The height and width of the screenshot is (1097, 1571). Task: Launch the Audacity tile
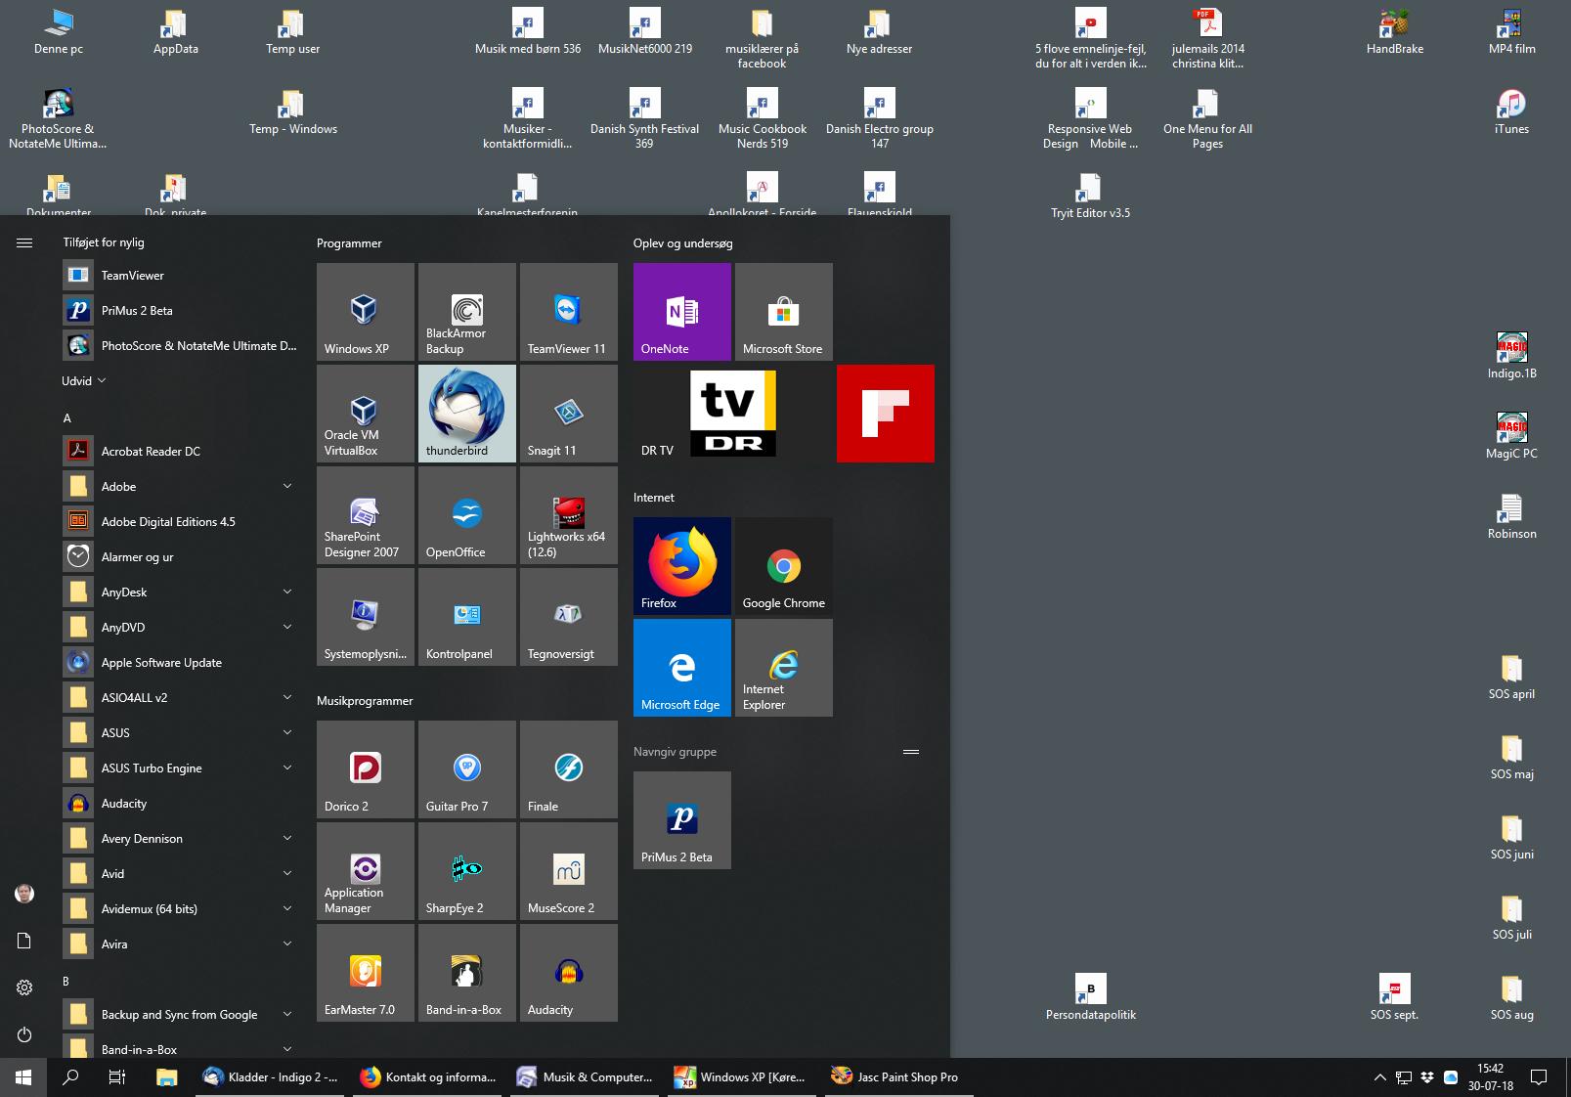(569, 973)
